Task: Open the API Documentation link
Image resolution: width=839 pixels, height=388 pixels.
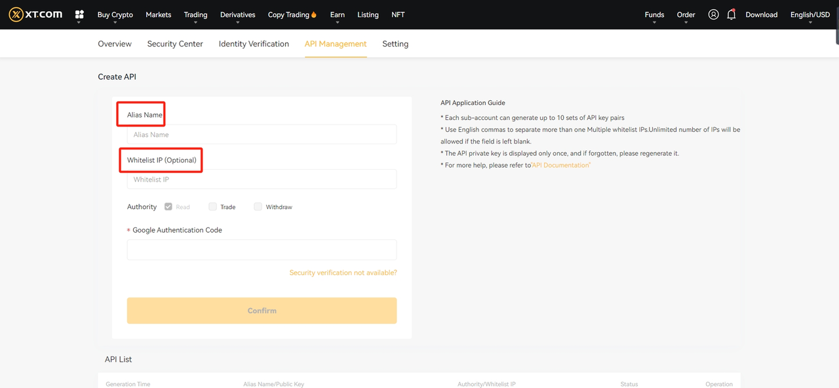Action: click(x=561, y=165)
